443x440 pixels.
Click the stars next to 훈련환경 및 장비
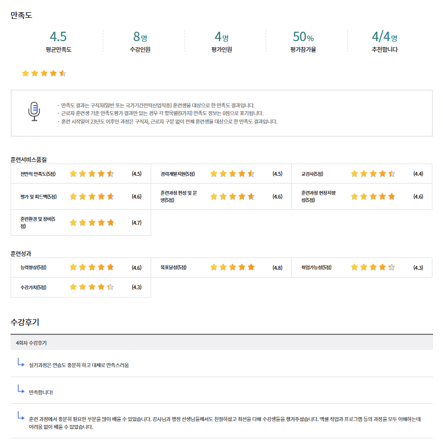92,223
